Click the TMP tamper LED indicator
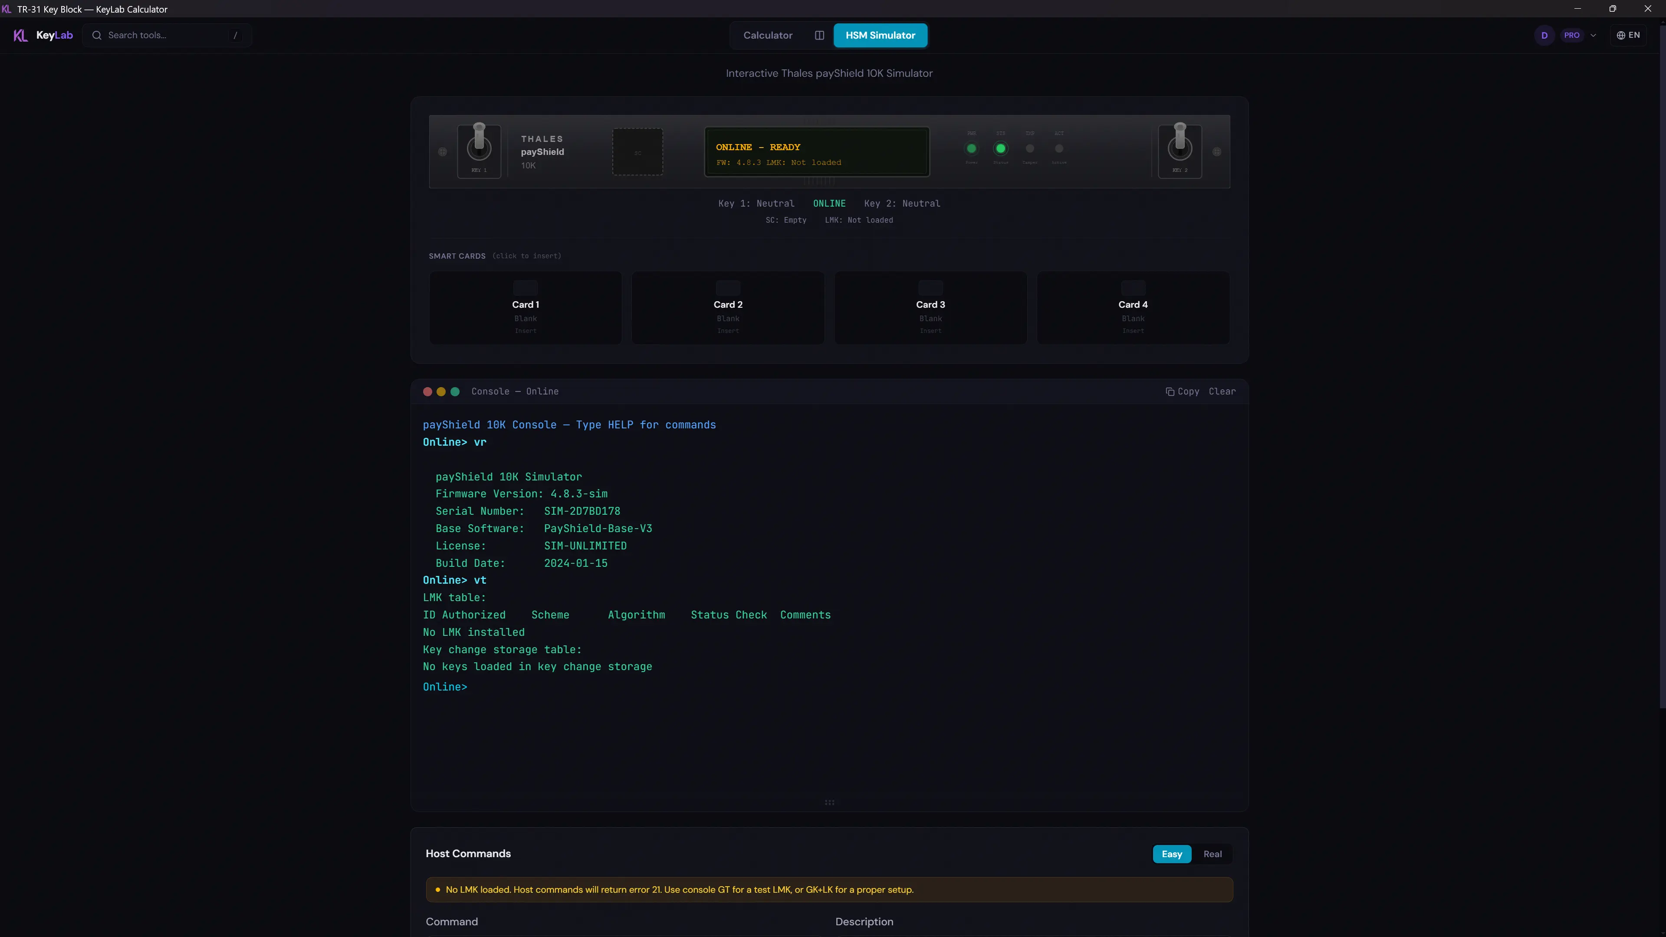Screen dimensions: 1666x937 click(x=1030, y=148)
